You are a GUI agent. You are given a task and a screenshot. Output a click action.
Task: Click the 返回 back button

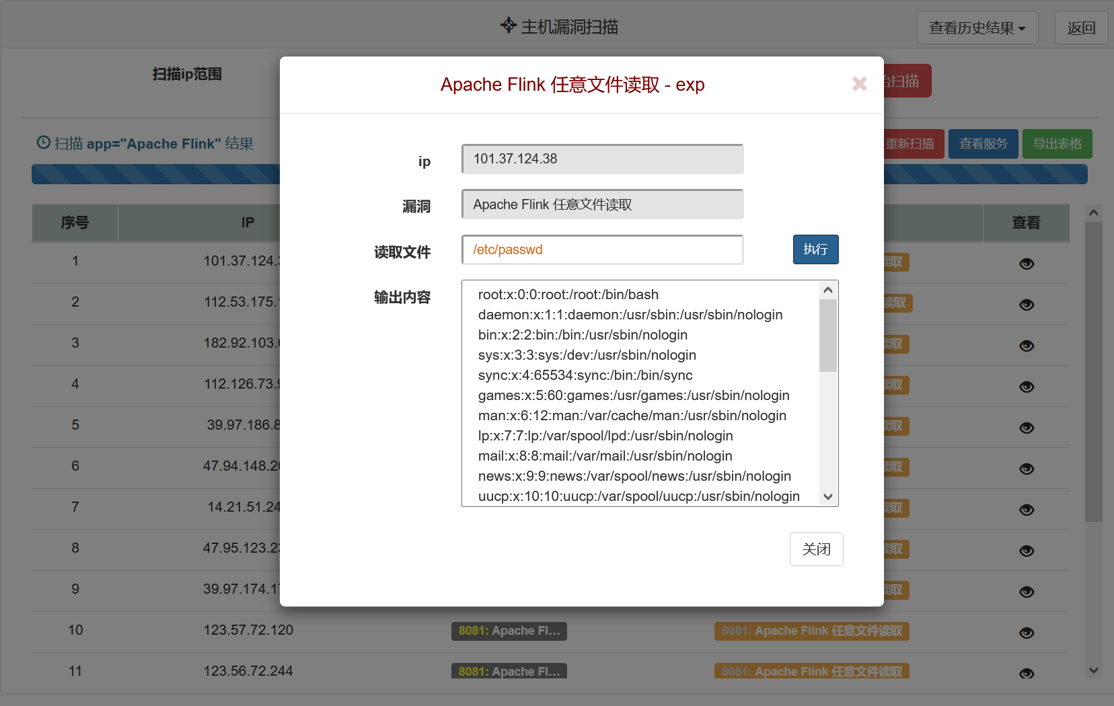[1081, 28]
